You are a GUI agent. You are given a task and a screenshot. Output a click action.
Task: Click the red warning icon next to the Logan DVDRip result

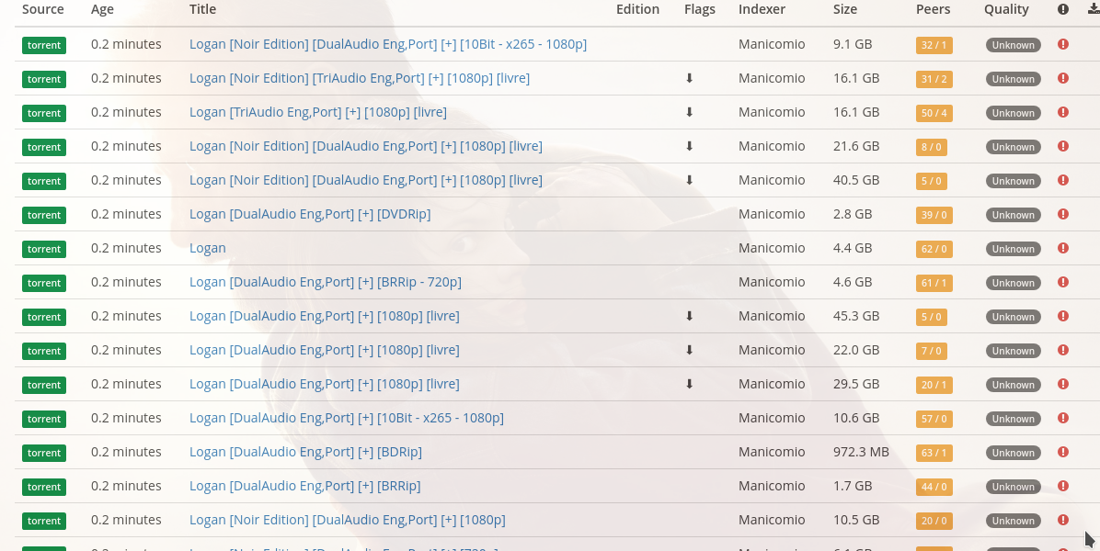(1062, 215)
